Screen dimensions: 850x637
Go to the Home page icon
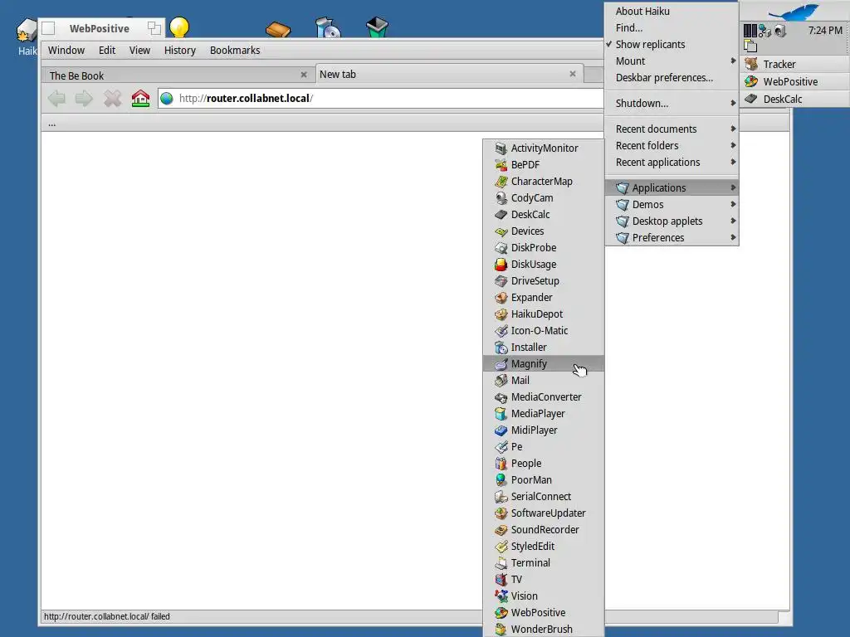pyautogui.click(x=140, y=99)
